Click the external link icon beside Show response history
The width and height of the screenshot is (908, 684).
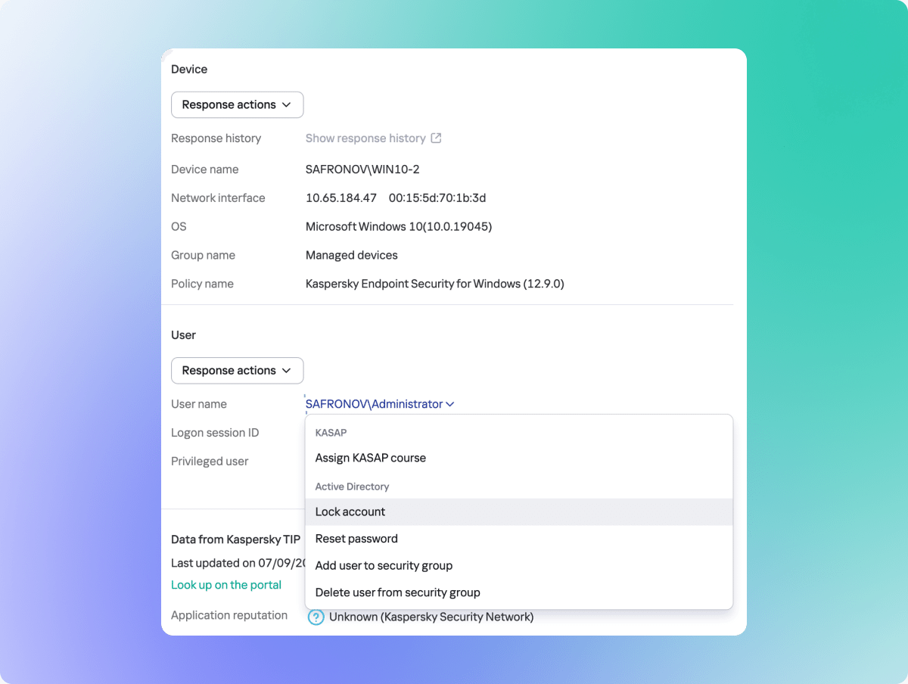[436, 138]
